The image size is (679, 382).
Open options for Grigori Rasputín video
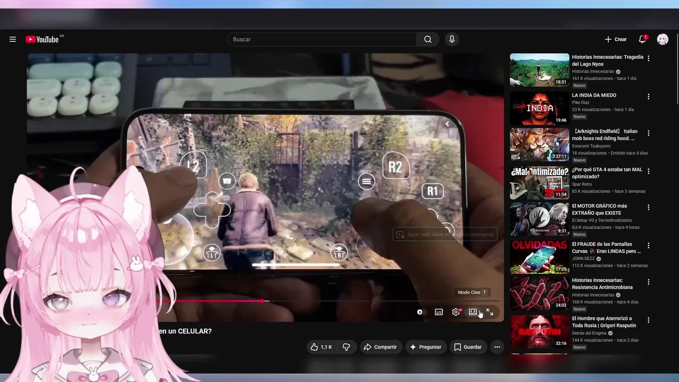[x=648, y=320]
